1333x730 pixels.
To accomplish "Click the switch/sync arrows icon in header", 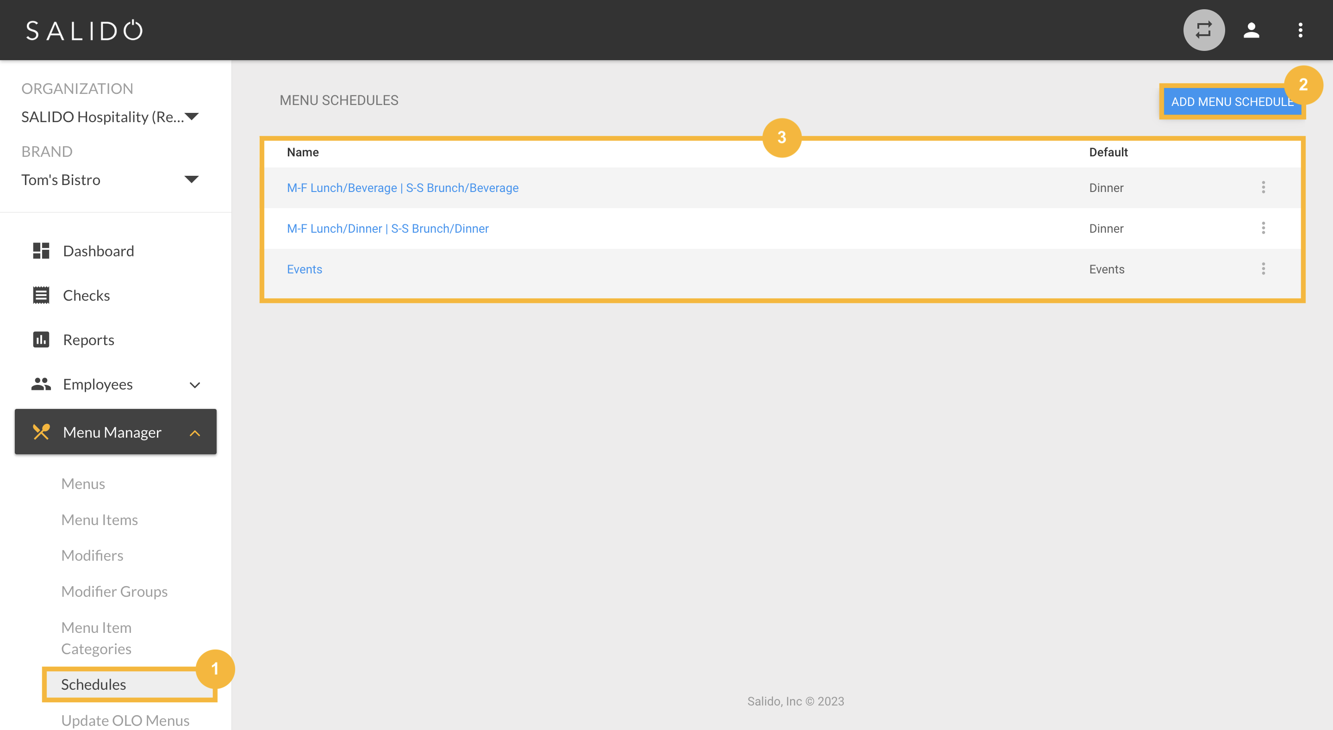I will point(1203,30).
